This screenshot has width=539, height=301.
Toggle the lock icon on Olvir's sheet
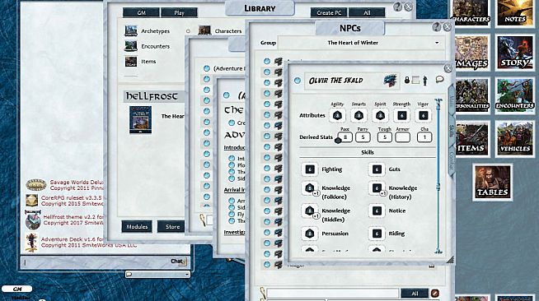coord(407,81)
